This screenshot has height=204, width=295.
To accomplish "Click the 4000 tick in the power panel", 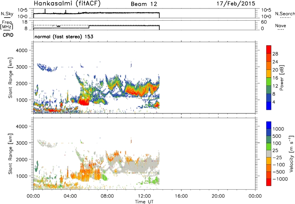I will (22, 50).
